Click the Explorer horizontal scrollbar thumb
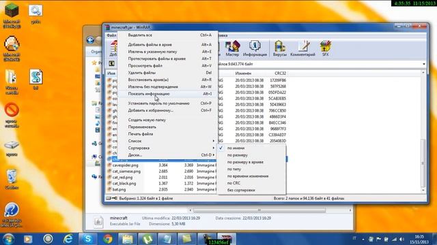The height and width of the screenshot is (245, 437). tap(259, 210)
